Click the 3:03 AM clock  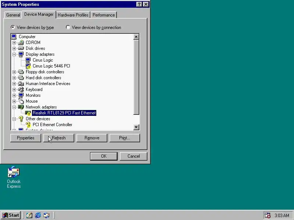[282, 216]
